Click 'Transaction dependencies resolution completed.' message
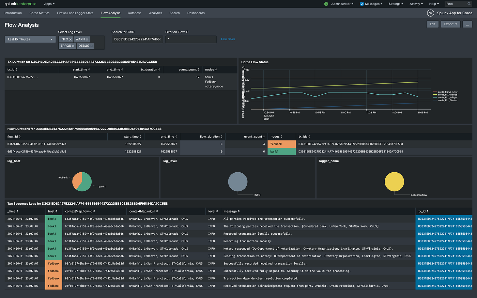The image size is (477, 298). pos(261,279)
